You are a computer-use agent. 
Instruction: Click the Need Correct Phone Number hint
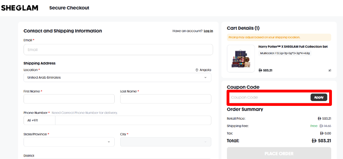point(85,113)
